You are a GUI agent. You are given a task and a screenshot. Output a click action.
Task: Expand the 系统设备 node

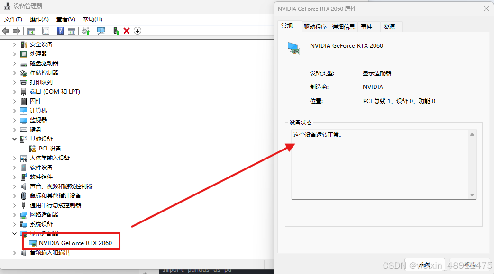pos(14,224)
